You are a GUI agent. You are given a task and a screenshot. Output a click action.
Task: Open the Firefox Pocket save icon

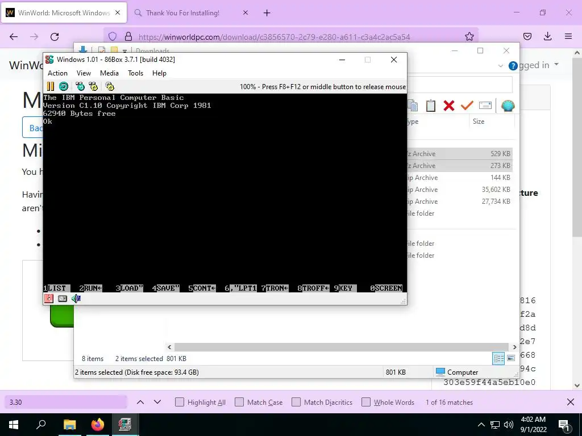pos(527,36)
